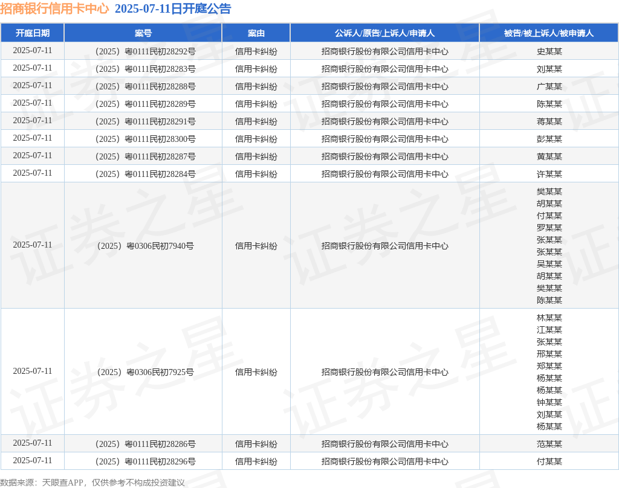The width and height of the screenshot is (619, 488).
Task: Click the date in the 28292号 row
Action: (33, 51)
